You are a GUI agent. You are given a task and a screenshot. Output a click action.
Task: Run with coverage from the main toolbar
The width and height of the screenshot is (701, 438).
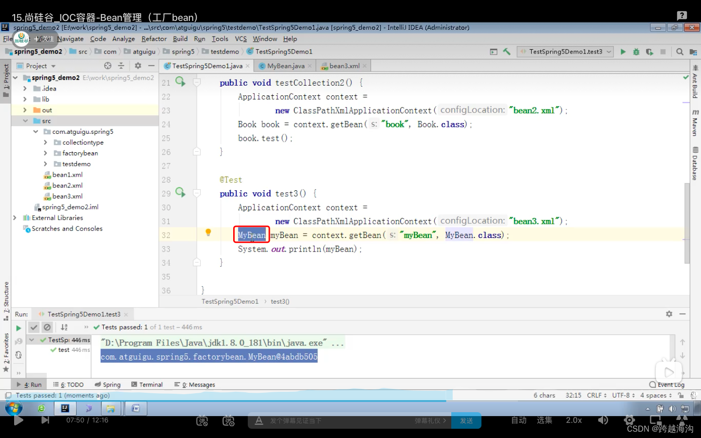pos(649,52)
